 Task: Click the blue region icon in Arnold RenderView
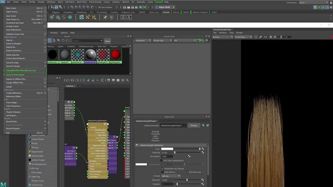[x=271, y=37]
